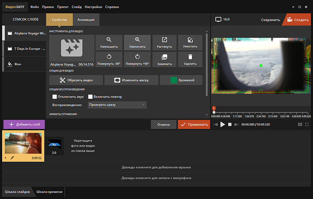
Task: Click the pencil edit icon on slide 1
Action: (12, 158)
